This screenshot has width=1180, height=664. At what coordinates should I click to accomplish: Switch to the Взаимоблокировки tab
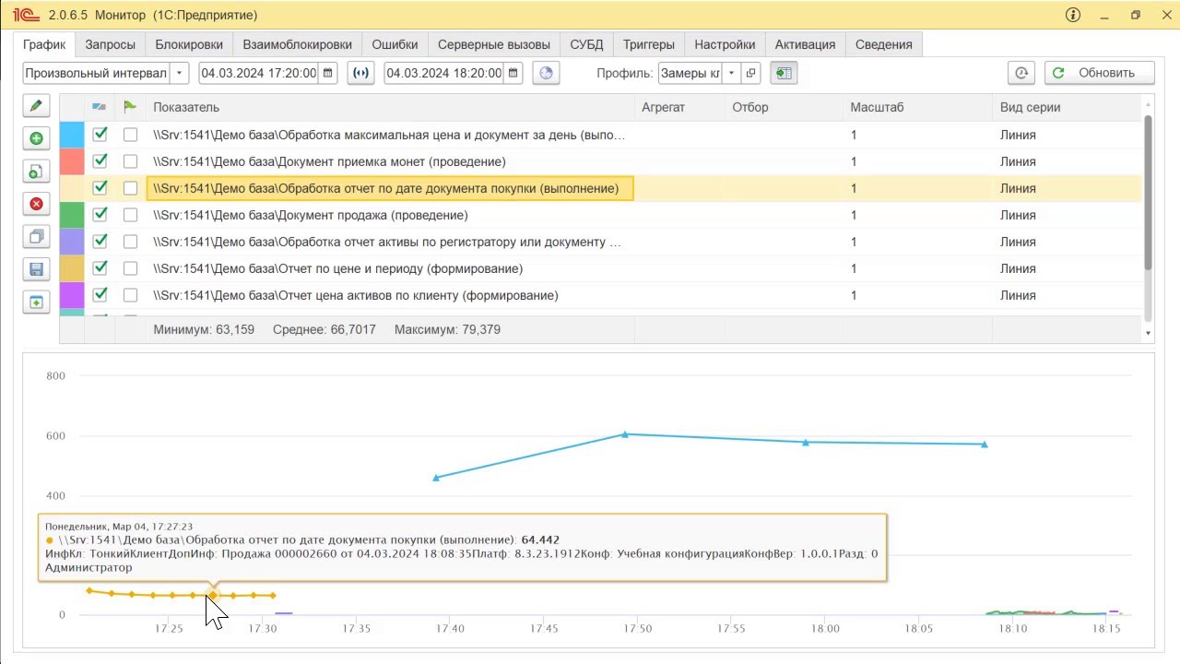[x=298, y=44]
